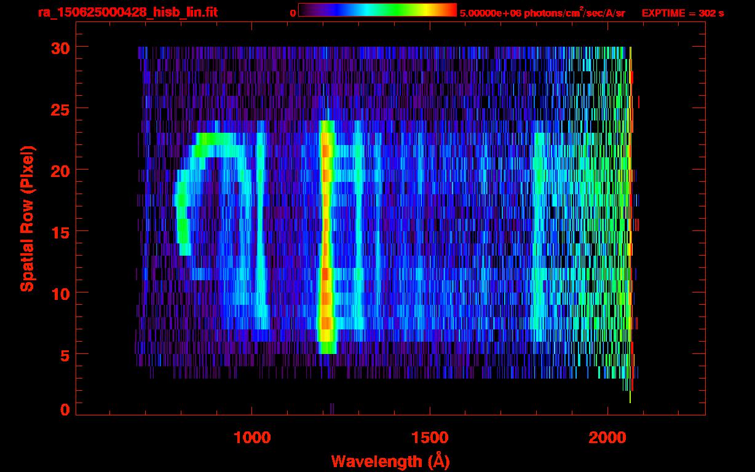This screenshot has width=755, height=472.
Task: Click the Spatial Row (Pixel) axis label
Action: click(27, 218)
